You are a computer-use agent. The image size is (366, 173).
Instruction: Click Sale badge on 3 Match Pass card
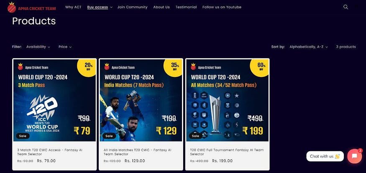click(x=23, y=136)
